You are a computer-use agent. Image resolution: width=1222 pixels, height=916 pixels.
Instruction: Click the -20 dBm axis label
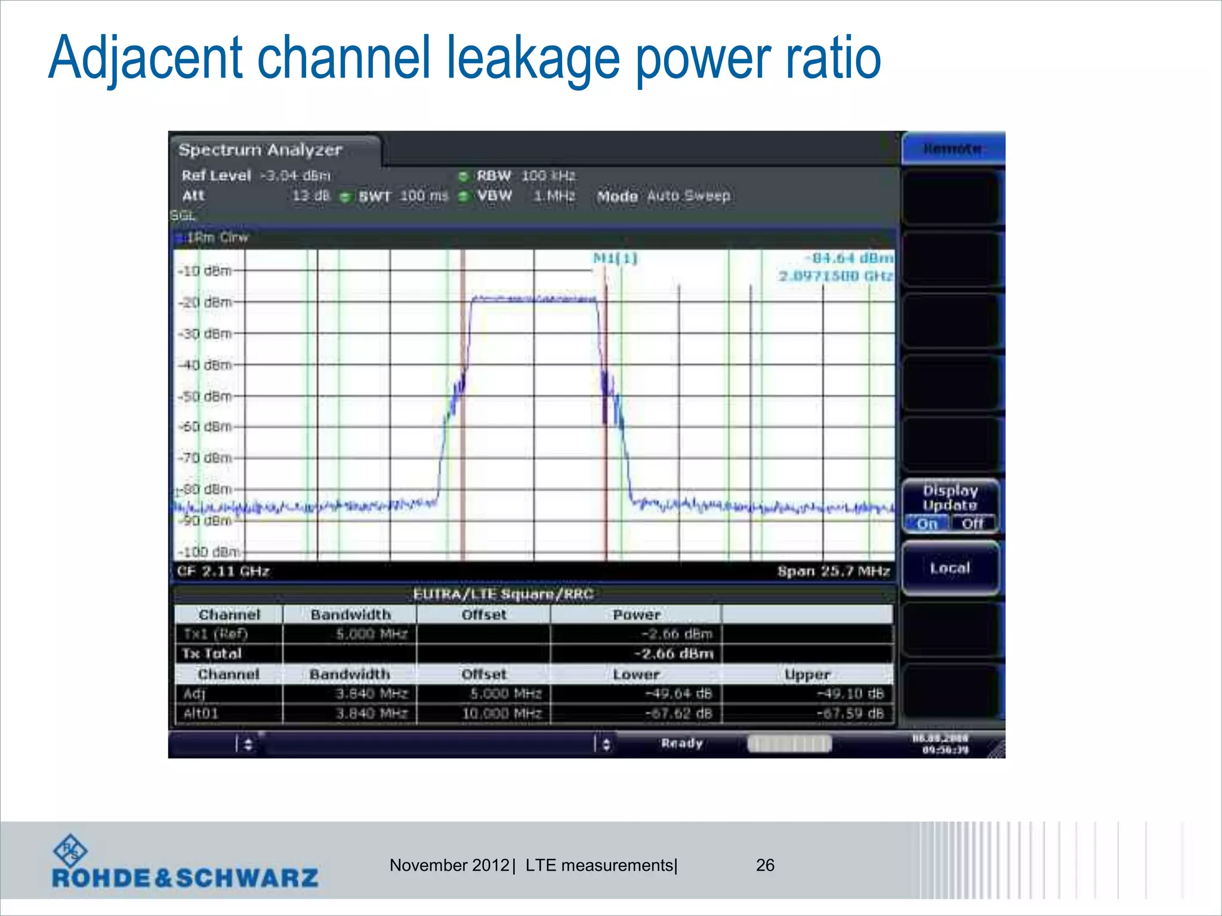pyautogui.click(x=205, y=302)
